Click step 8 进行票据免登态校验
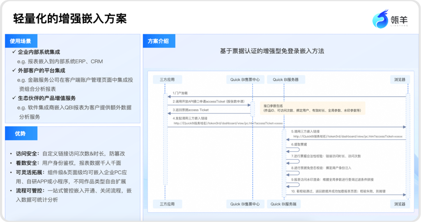421x222 pixels. [321, 168]
